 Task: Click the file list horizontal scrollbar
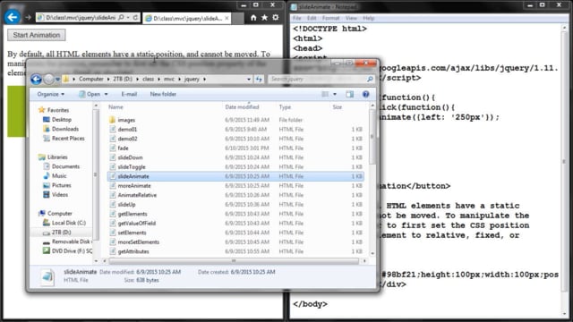(234, 261)
